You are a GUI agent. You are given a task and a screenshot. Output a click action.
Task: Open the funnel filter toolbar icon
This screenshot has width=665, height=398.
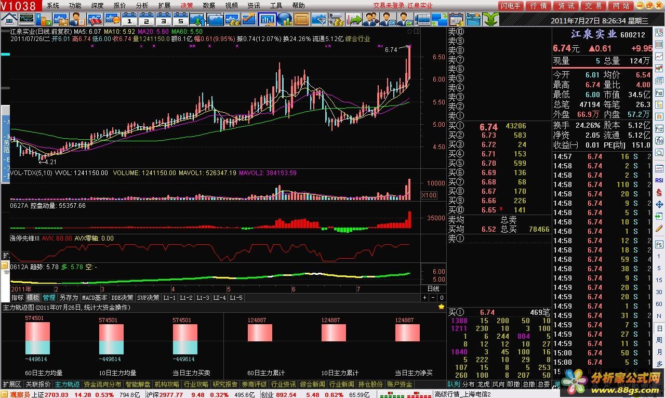tap(318, 19)
